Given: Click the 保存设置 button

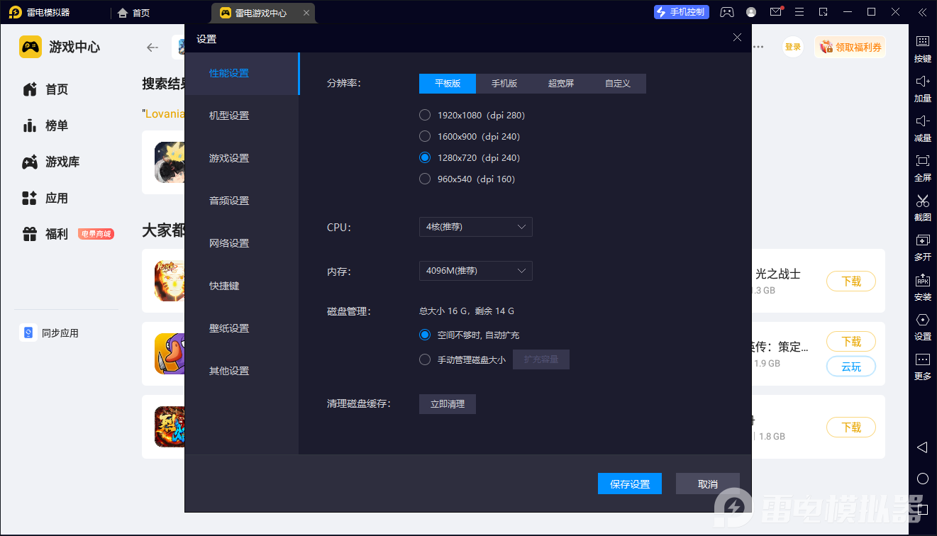Looking at the screenshot, I should pos(630,484).
